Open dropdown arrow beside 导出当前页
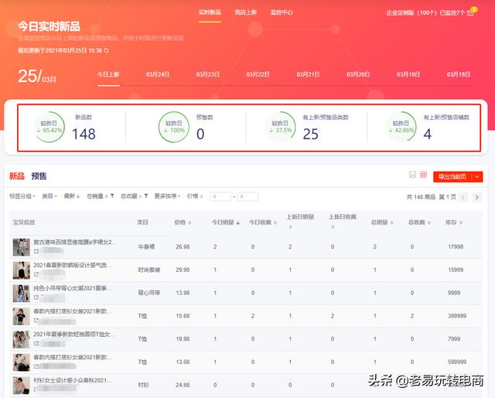Viewport: 495px width, 398px height. pyautogui.click(x=477, y=177)
